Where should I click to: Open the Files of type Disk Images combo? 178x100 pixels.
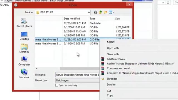pyautogui.click(x=78, y=81)
